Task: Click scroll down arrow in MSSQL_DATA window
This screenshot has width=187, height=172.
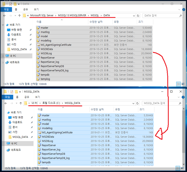Action: click(184, 164)
